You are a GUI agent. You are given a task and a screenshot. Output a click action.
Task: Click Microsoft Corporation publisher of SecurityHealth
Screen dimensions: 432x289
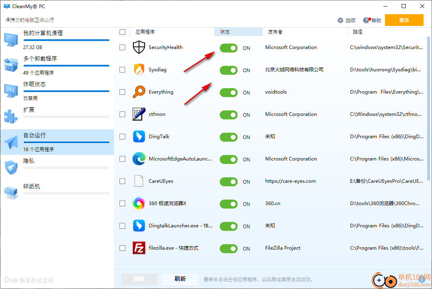point(291,47)
